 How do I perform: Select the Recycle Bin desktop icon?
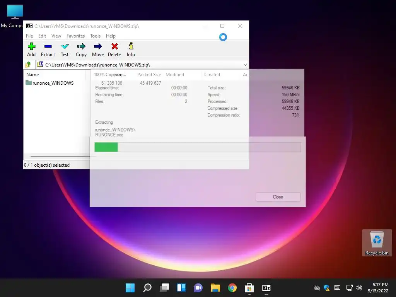(377, 243)
